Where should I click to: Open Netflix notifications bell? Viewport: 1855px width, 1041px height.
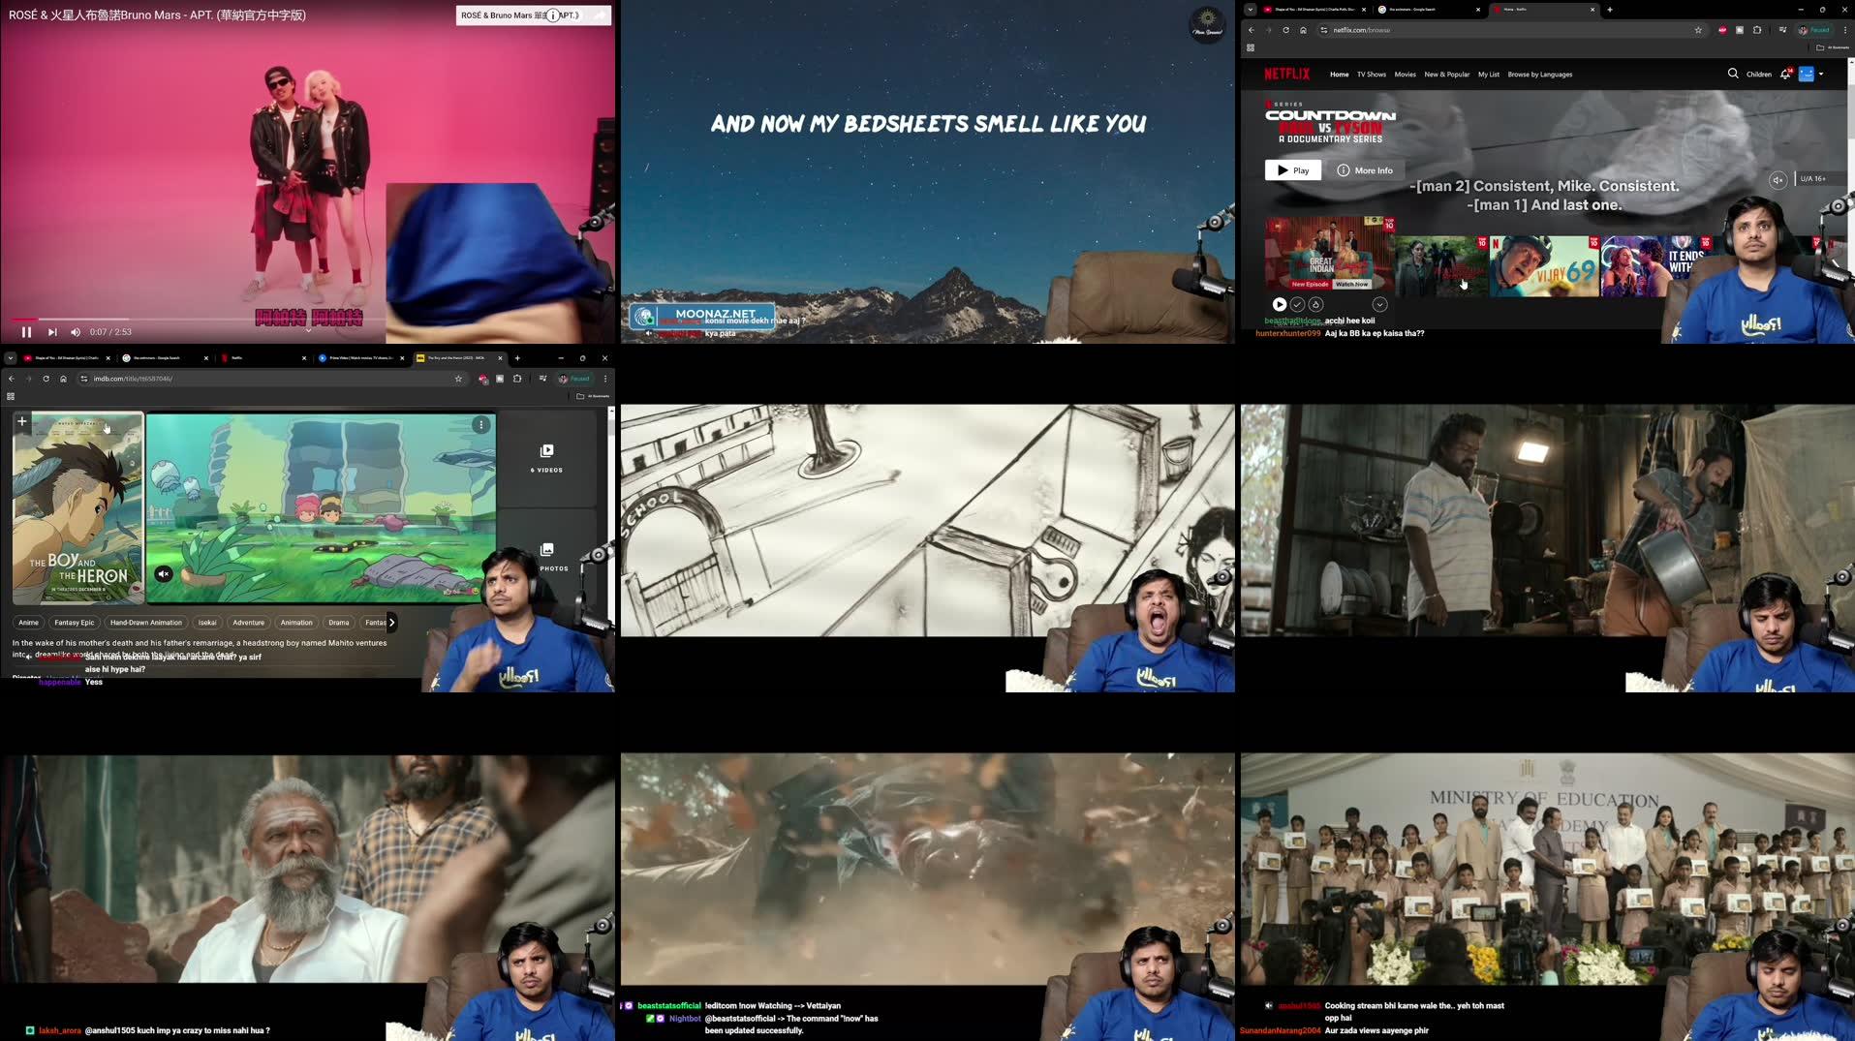tap(1784, 74)
